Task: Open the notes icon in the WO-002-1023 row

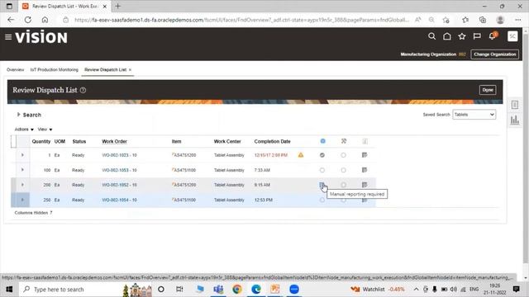Action: click(x=365, y=155)
